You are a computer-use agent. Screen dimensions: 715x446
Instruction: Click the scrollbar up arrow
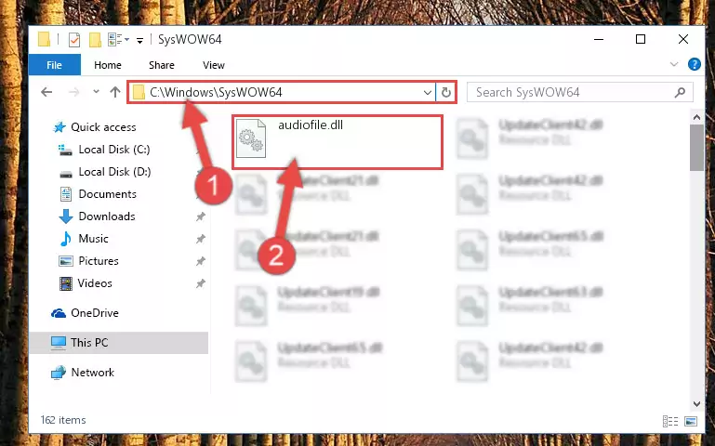click(696, 117)
